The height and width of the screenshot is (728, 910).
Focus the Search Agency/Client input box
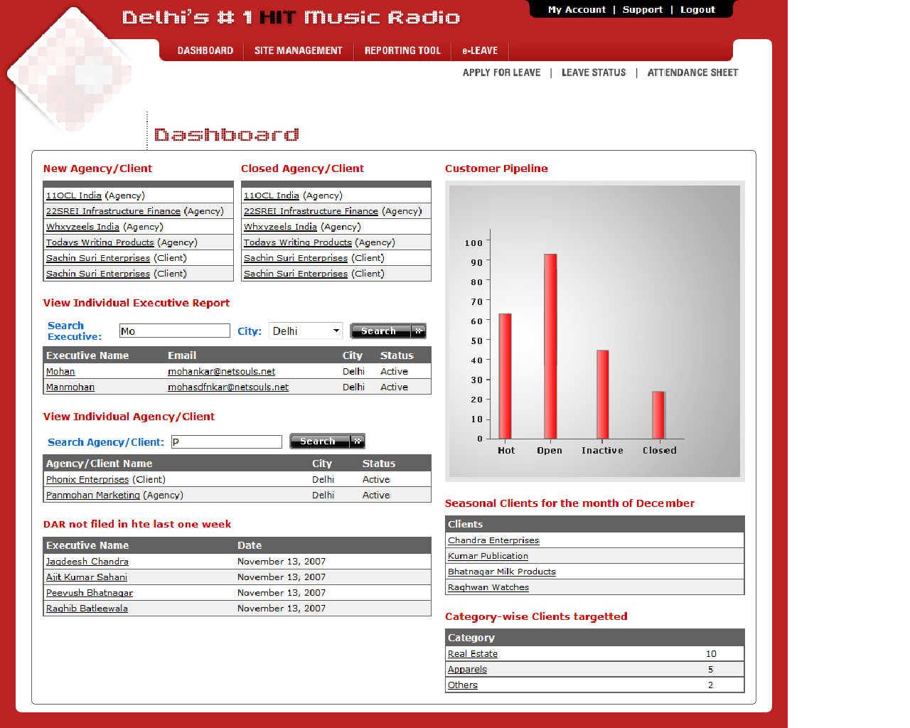coord(227,442)
